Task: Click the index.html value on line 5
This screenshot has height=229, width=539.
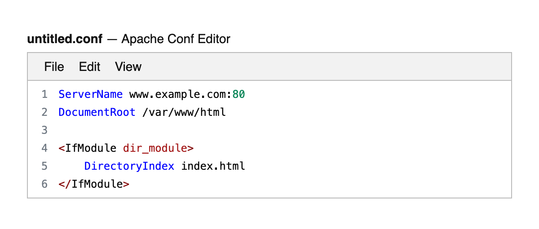Action: [x=213, y=166]
